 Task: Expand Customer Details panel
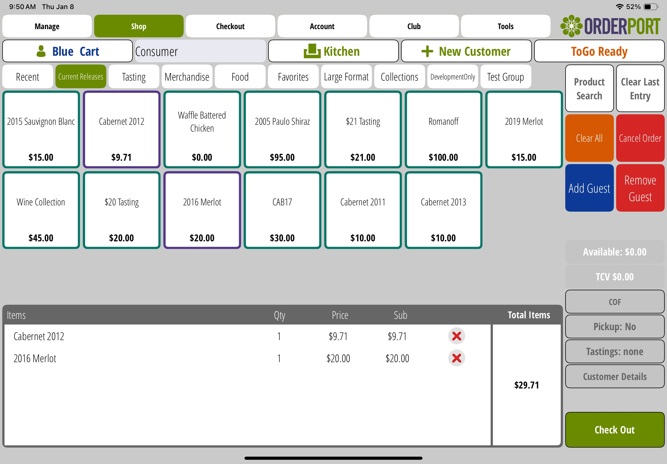[x=614, y=377]
